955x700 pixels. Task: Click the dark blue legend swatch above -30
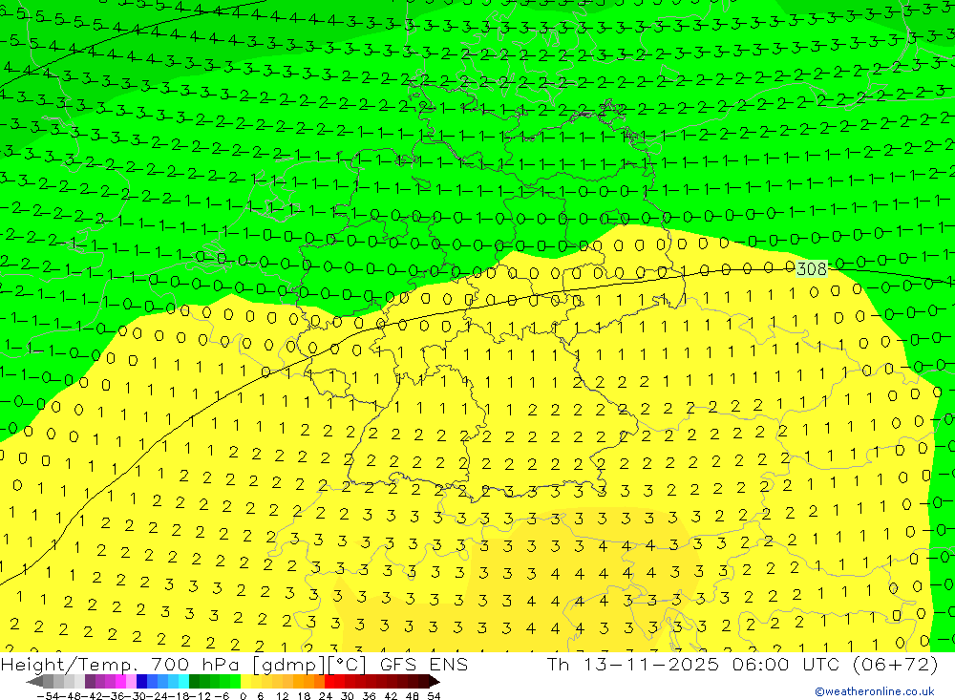(x=141, y=681)
